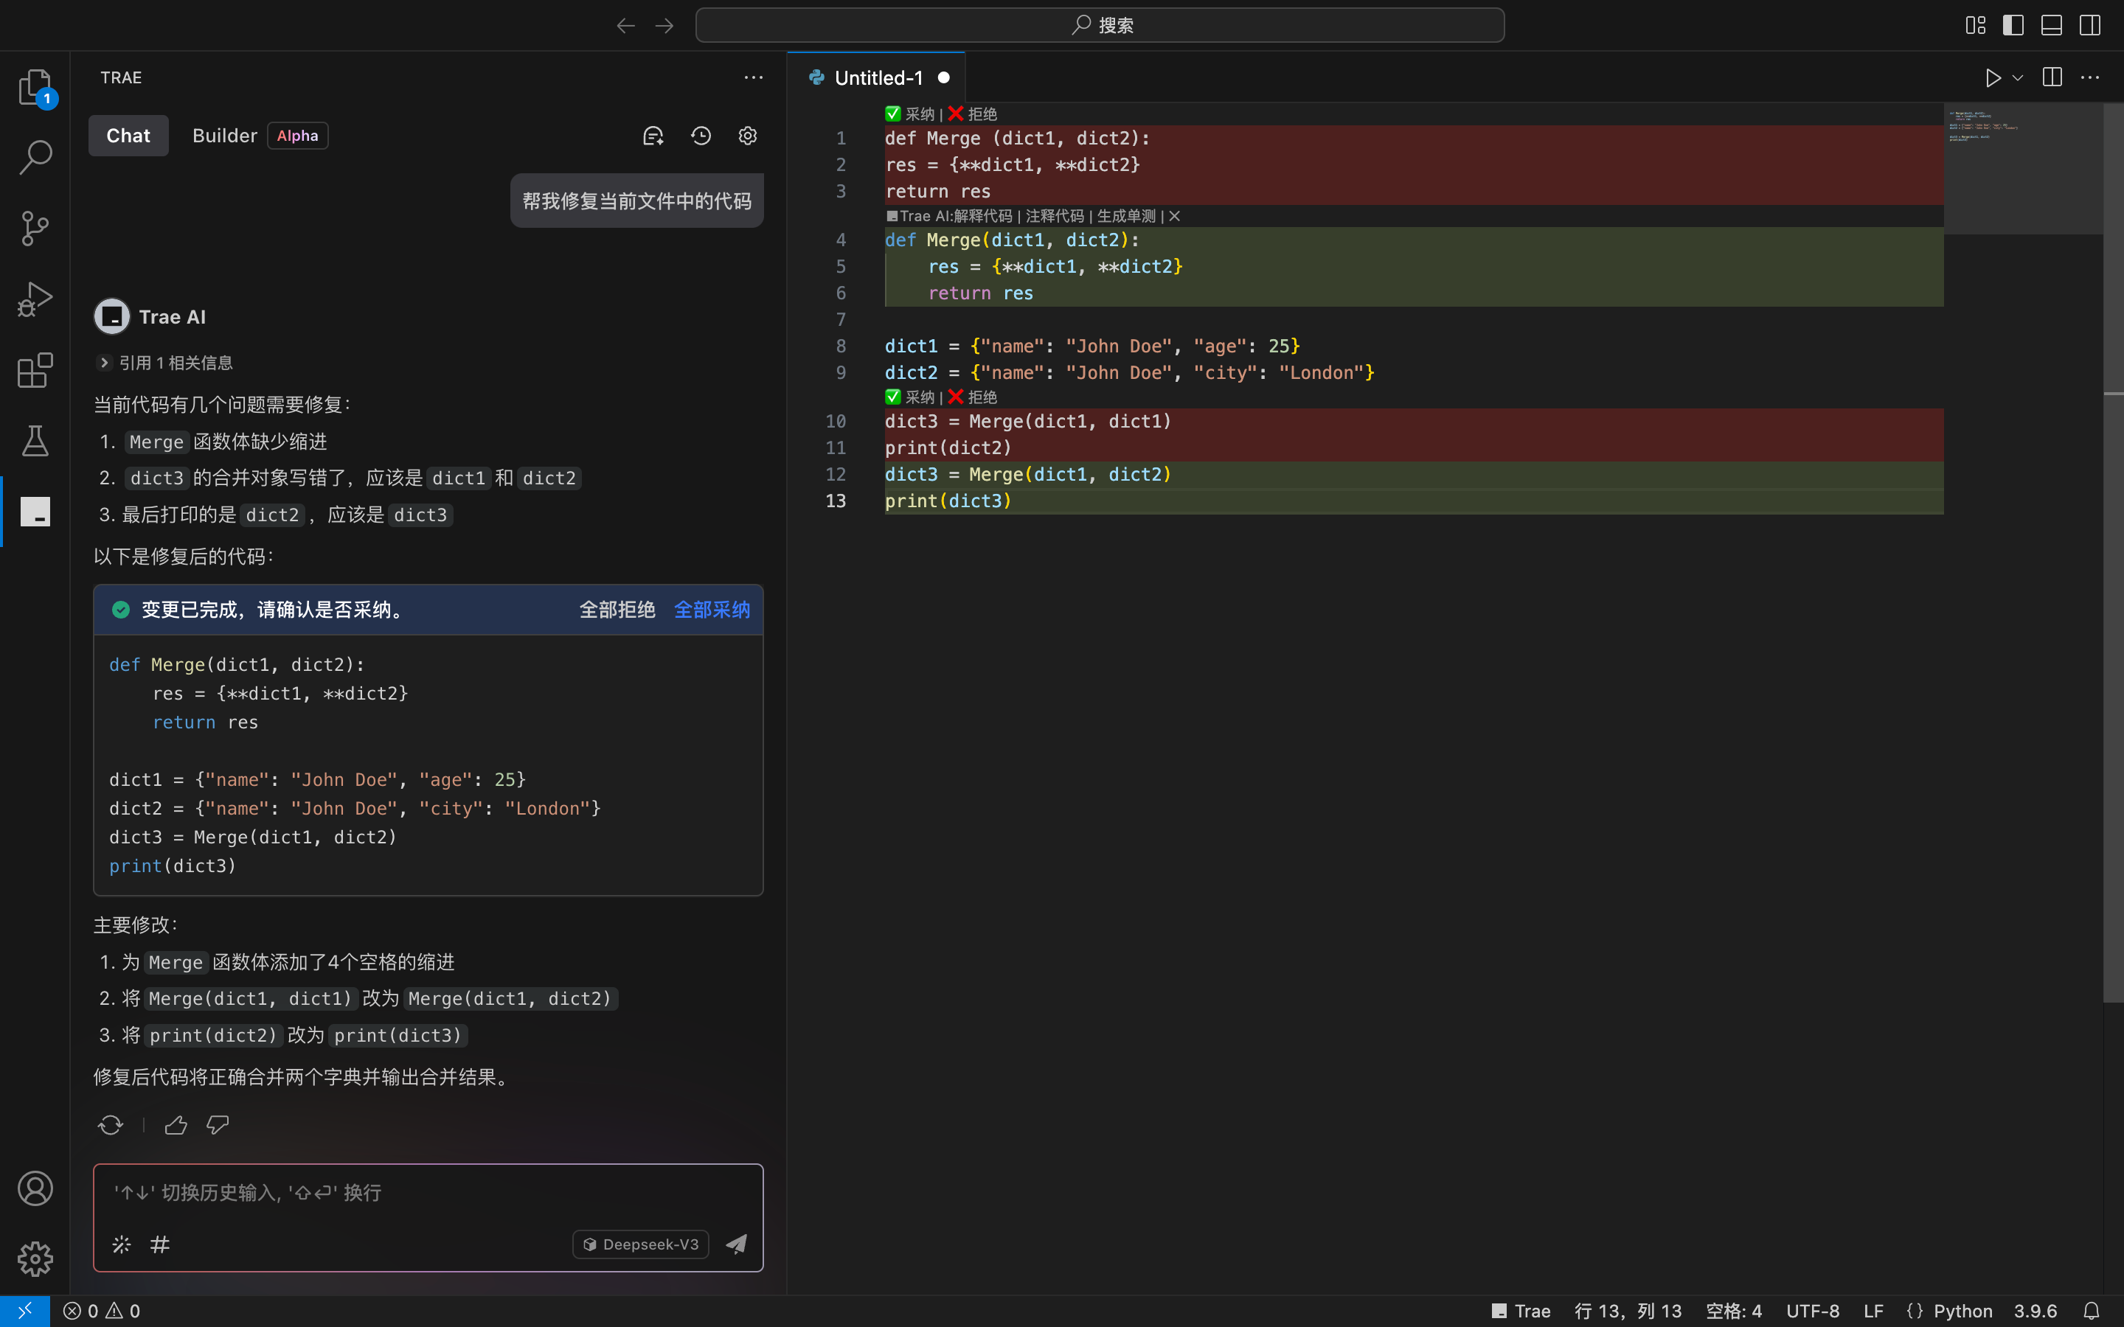The image size is (2124, 1327).
Task: Switch to the Chat tab
Action: (x=128, y=136)
